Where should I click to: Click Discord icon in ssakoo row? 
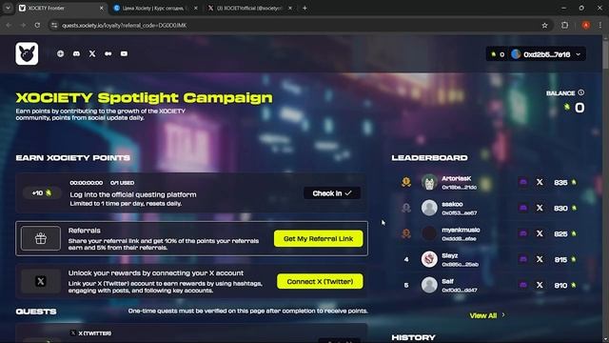coord(523,208)
